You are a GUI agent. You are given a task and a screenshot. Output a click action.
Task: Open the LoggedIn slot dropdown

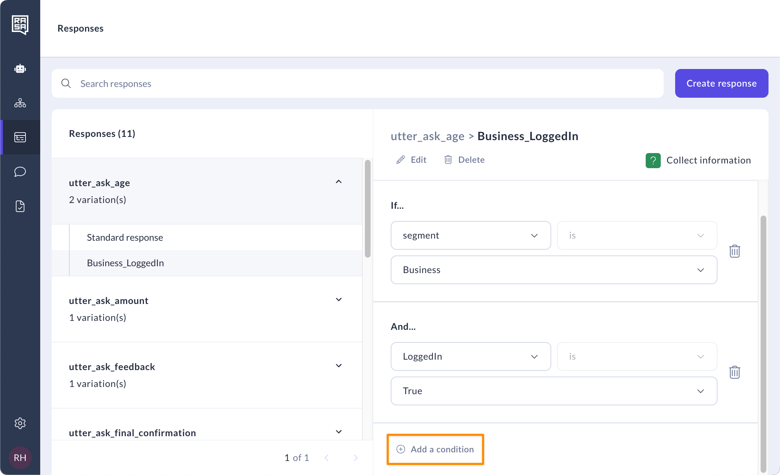471,356
